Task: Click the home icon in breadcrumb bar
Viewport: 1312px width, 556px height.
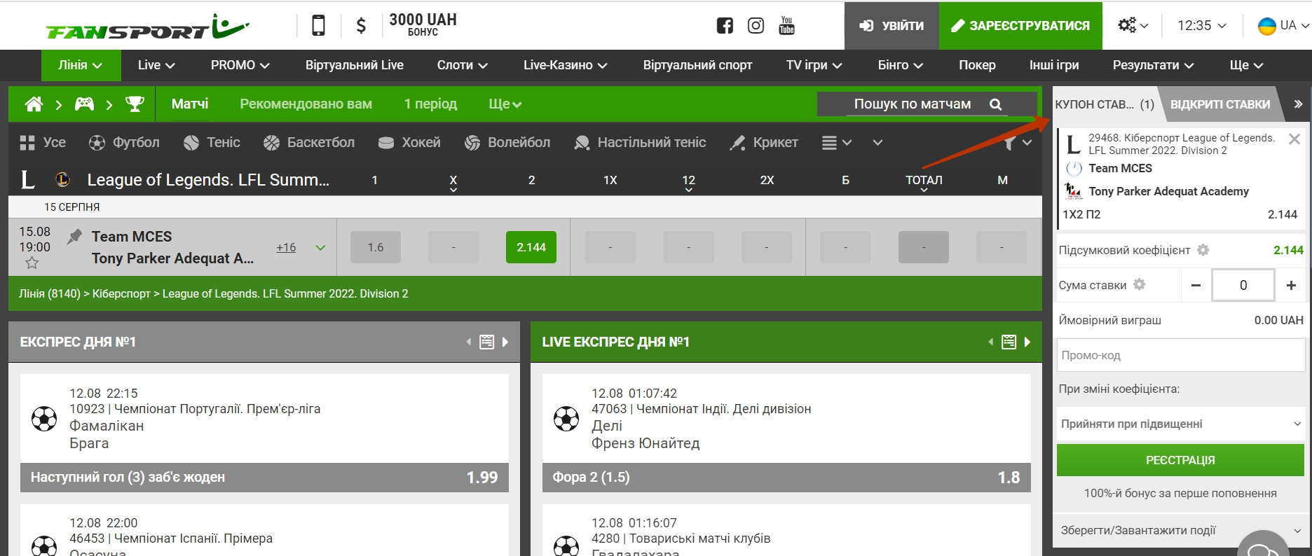Action: click(34, 104)
